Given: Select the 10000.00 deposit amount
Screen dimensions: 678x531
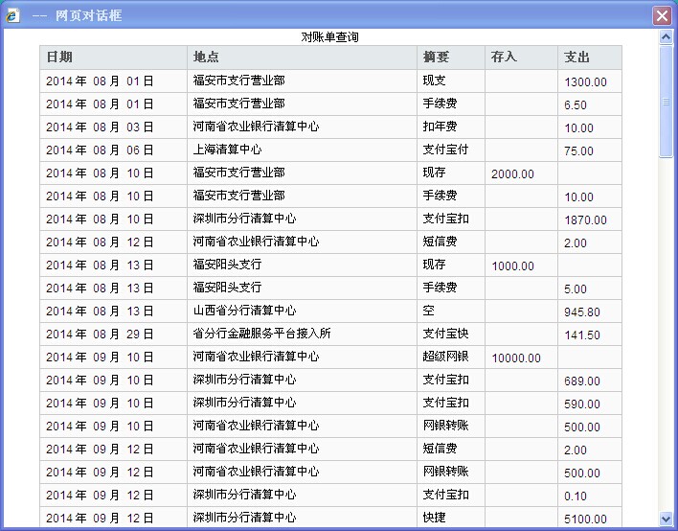Looking at the screenshot, I should pyautogui.click(x=516, y=358).
